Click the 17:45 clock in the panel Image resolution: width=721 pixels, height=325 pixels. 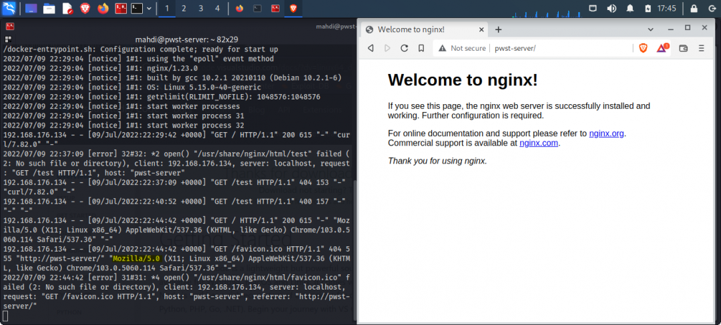667,8
